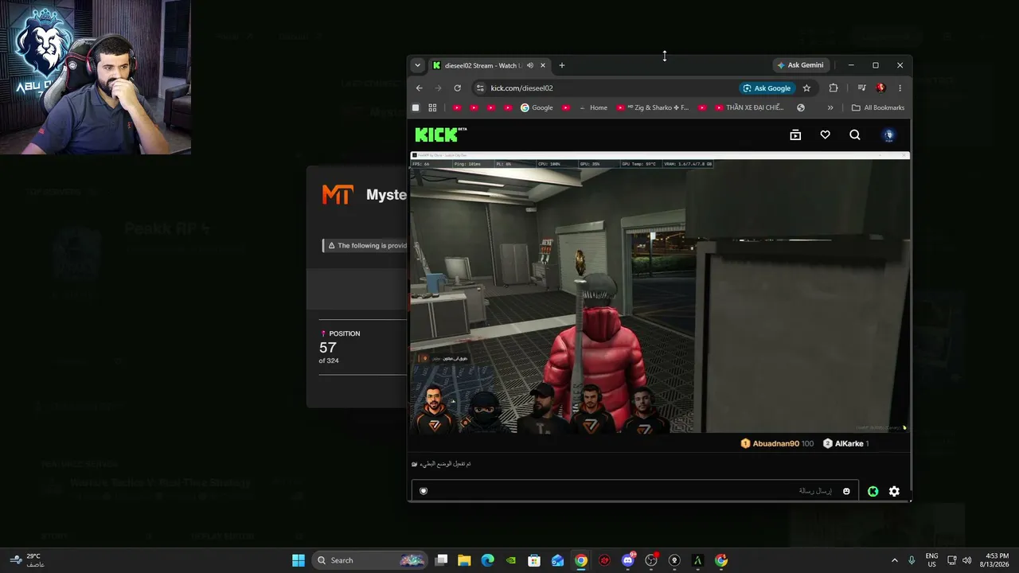Click the taskbar Search box
Image resolution: width=1019 pixels, height=573 pixels.
[370, 560]
